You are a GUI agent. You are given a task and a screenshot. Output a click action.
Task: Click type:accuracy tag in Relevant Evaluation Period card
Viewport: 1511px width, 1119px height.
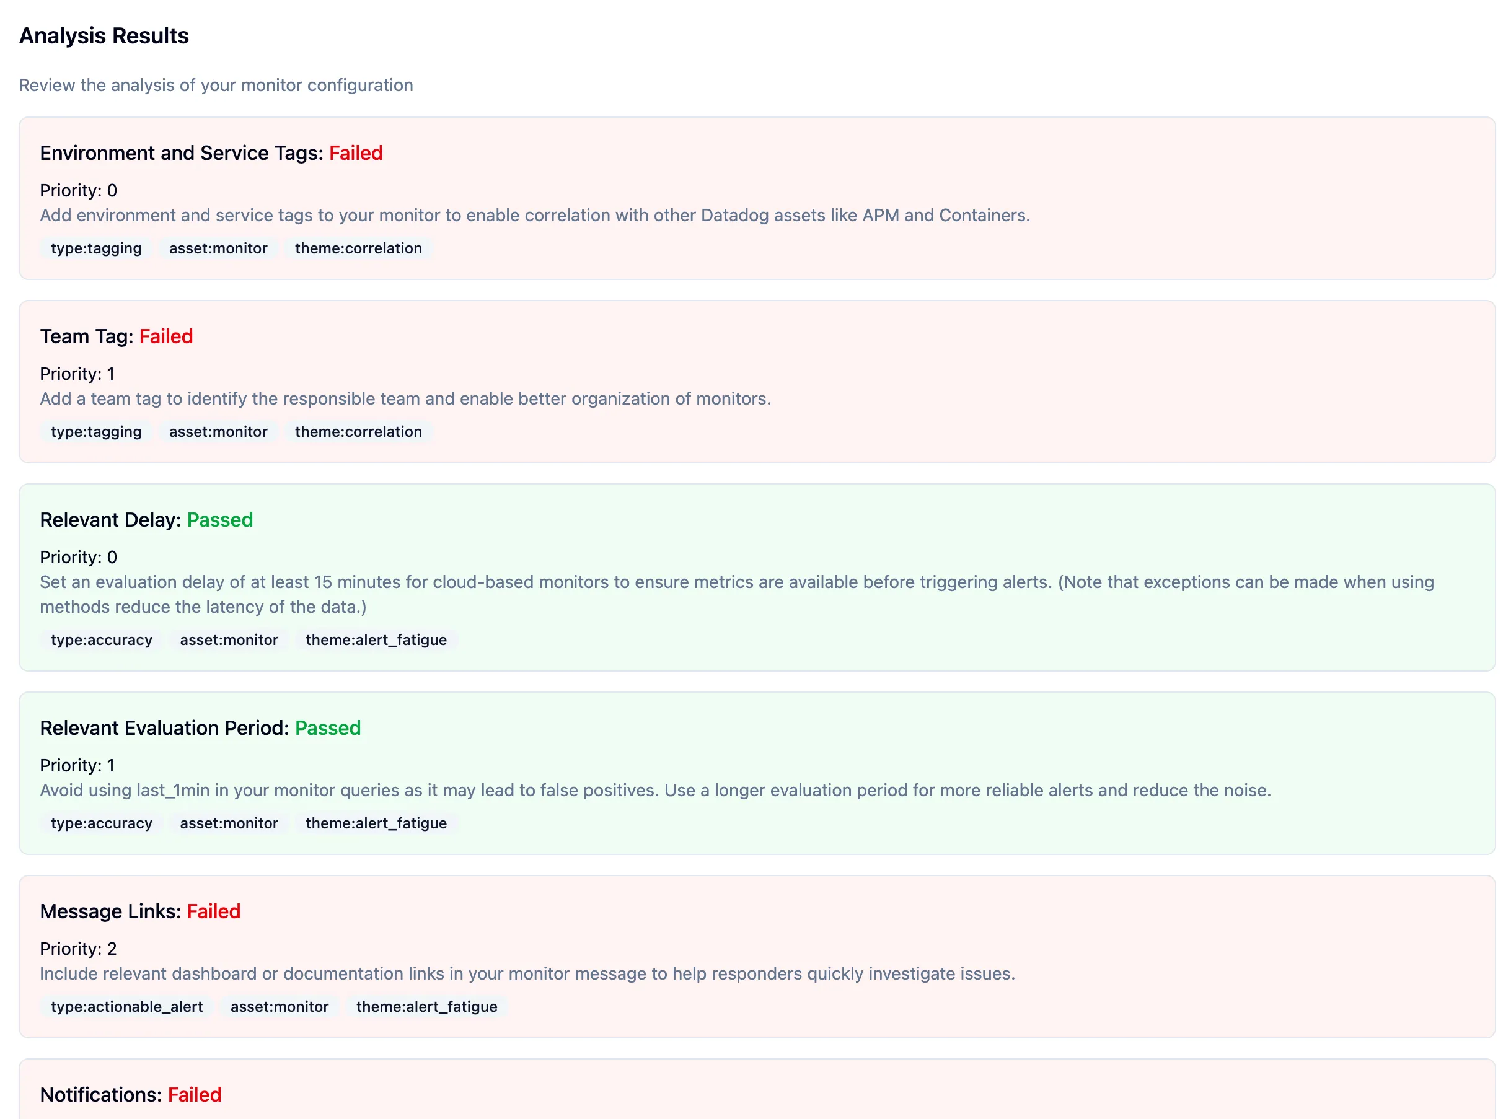pos(102,823)
